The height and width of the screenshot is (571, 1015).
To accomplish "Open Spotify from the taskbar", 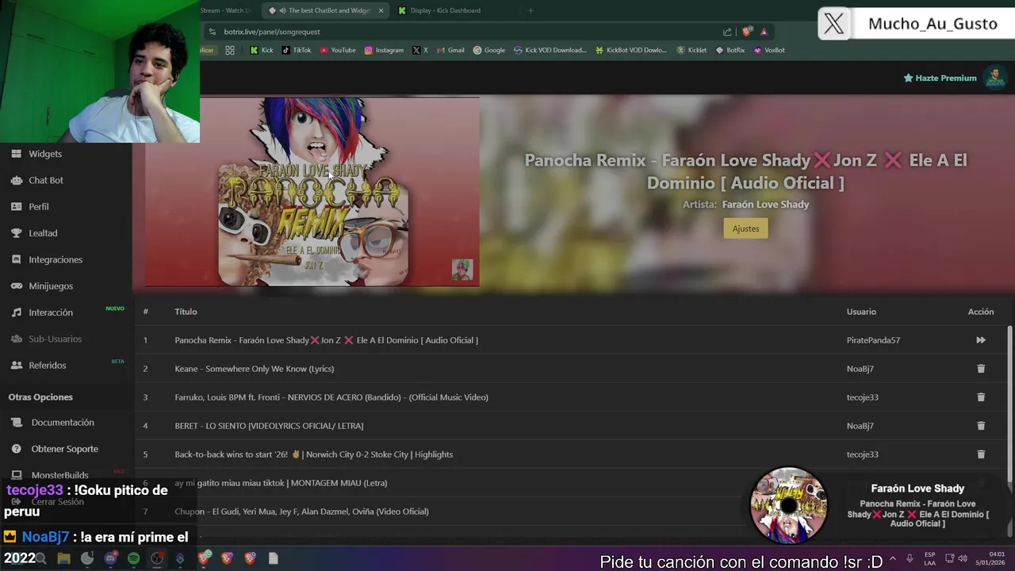I will coord(133,558).
